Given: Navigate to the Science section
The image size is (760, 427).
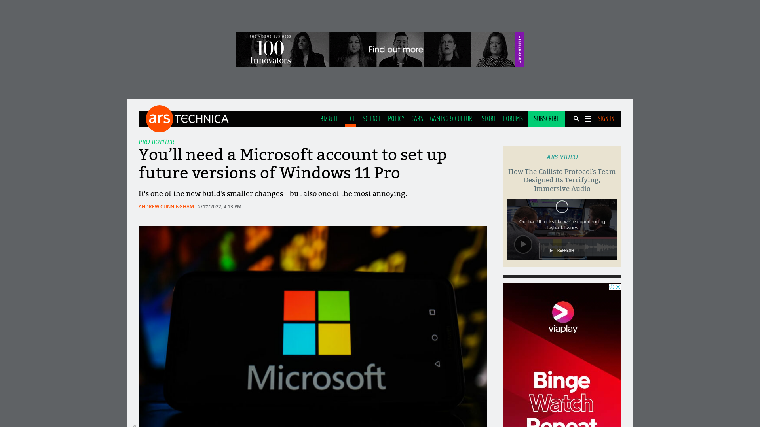Looking at the screenshot, I should [x=372, y=119].
